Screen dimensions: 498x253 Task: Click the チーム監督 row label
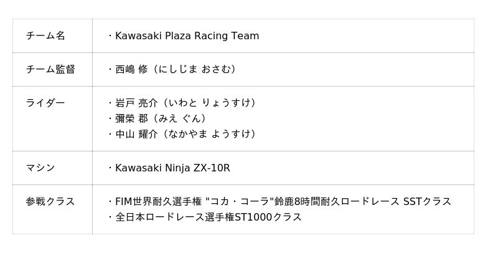[50, 69]
